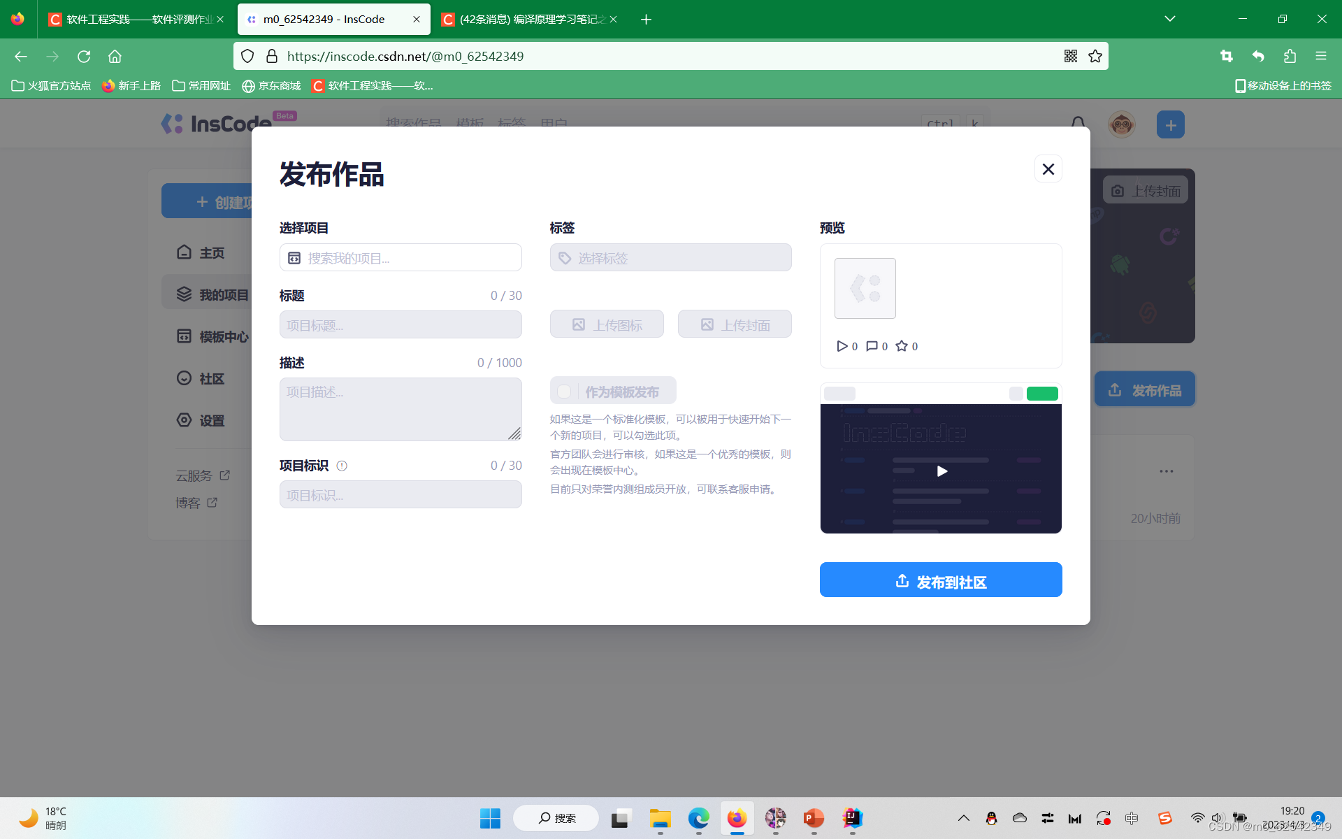Toggle the 作为模板发布 checkbox

[x=564, y=391]
